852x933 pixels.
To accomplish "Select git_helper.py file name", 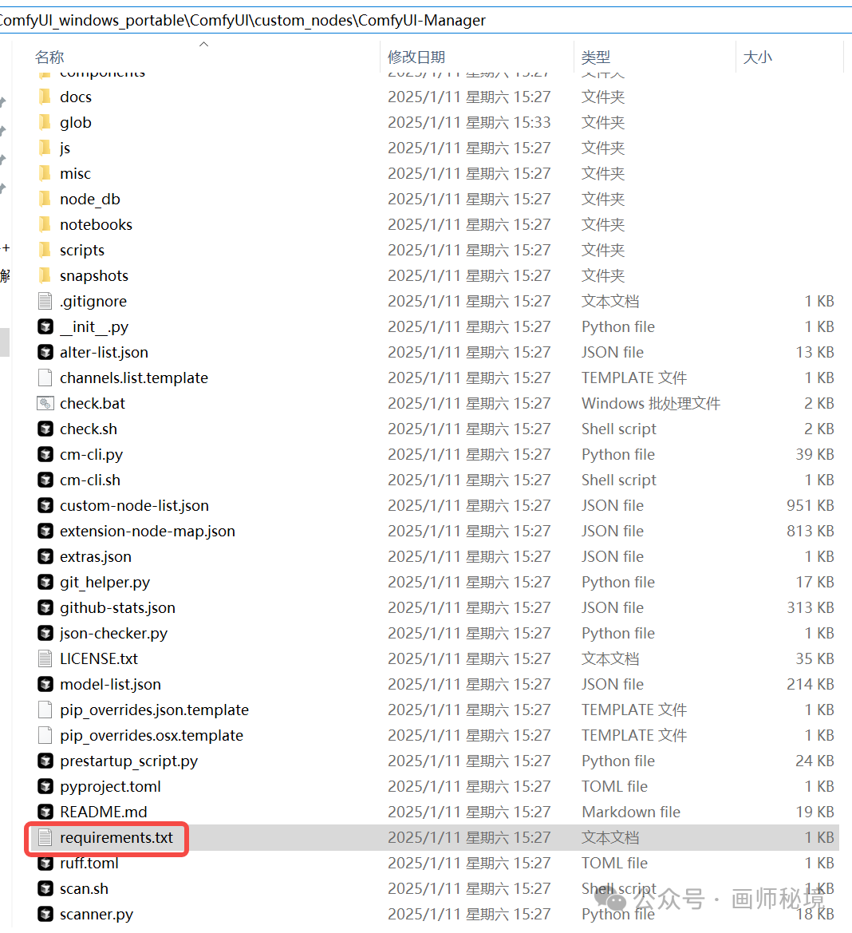I will pos(105,583).
